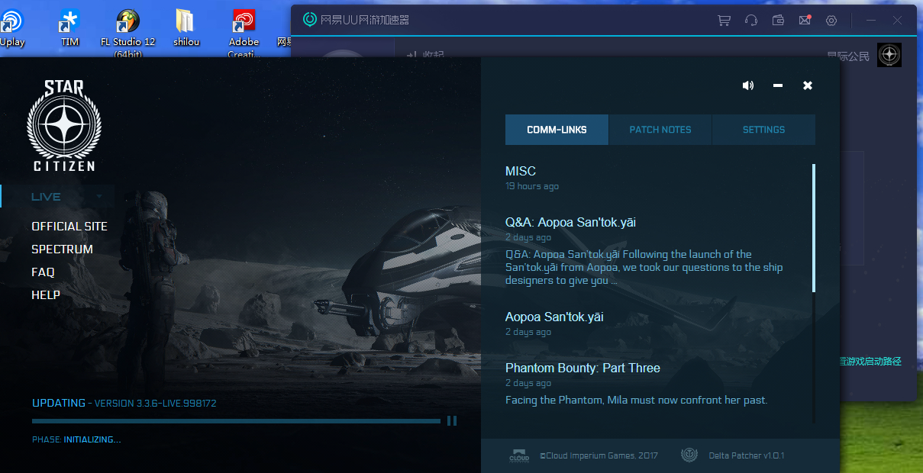This screenshot has height=473, width=923.
Task: Switch to the COMM-LINKS tab
Action: [557, 130]
